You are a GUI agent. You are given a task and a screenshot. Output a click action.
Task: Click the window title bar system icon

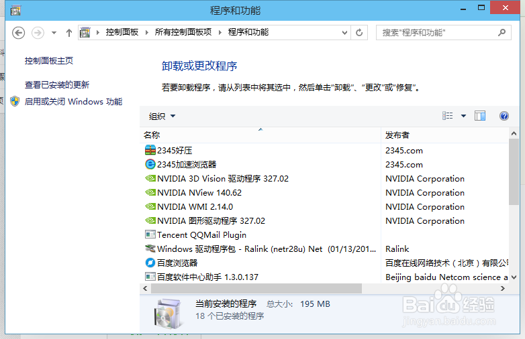(x=15, y=10)
